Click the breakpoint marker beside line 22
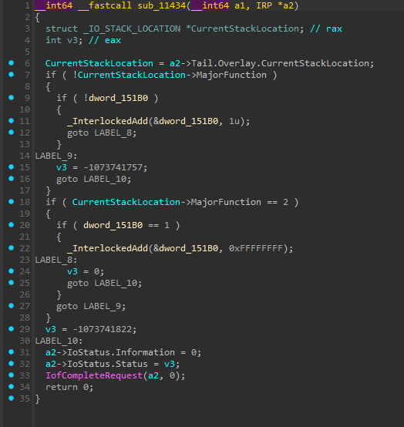The width and height of the screenshot is (404, 427). 11,248
